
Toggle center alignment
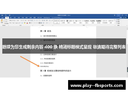[x=36, y=23]
